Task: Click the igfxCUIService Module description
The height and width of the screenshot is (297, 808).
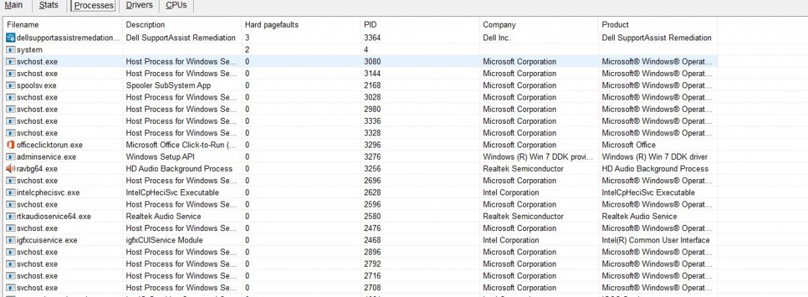Action: (x=164, y=240)
